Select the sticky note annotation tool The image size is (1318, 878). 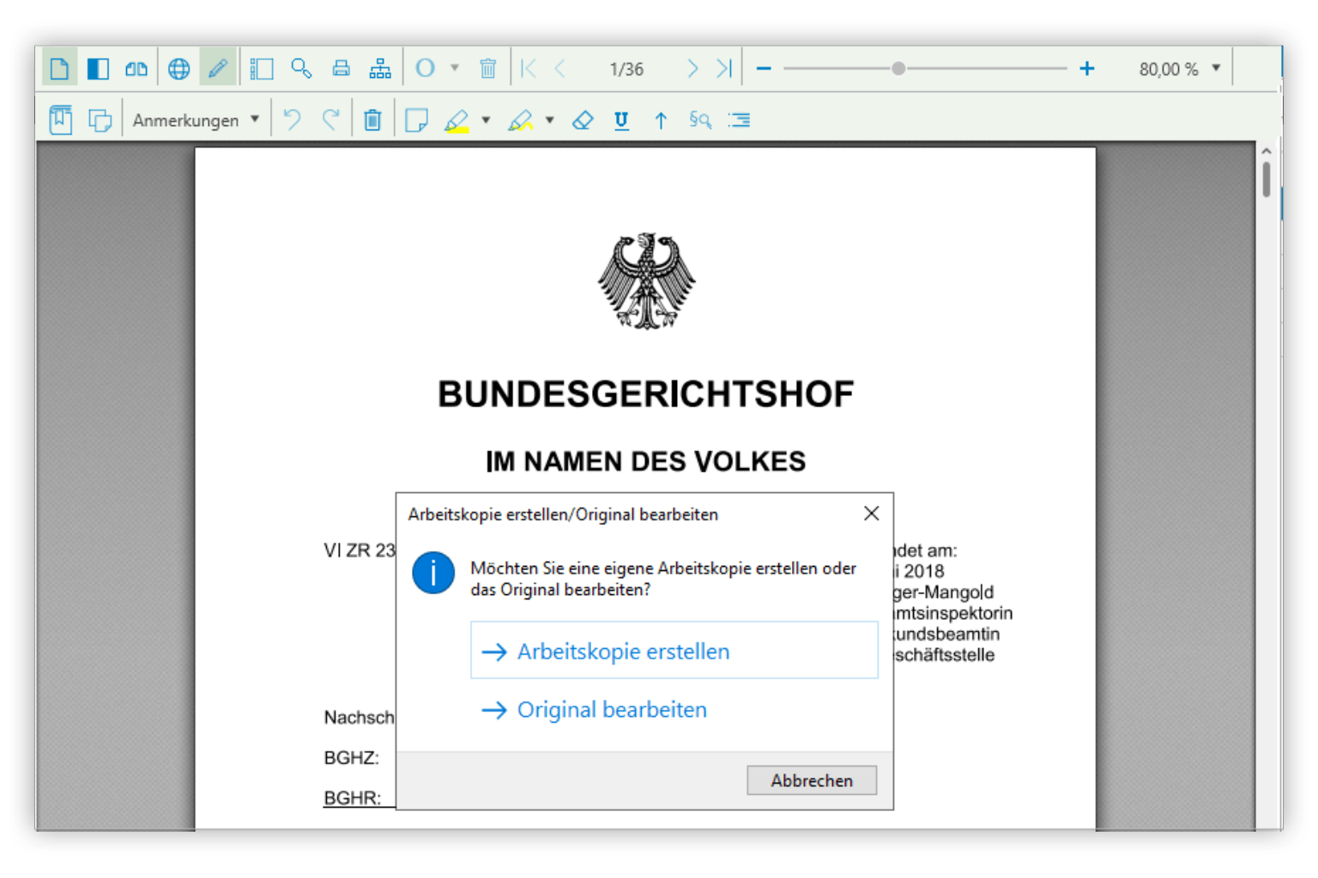[x=416, y=120]
